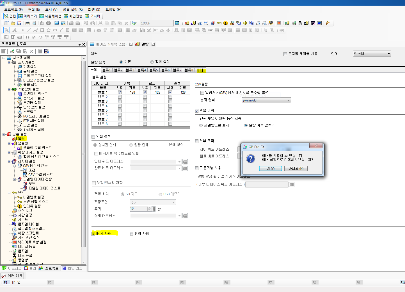Switch to the 배너 tab
The width and height of the screenshot is (405, 292).
click(x=200, y=70)
